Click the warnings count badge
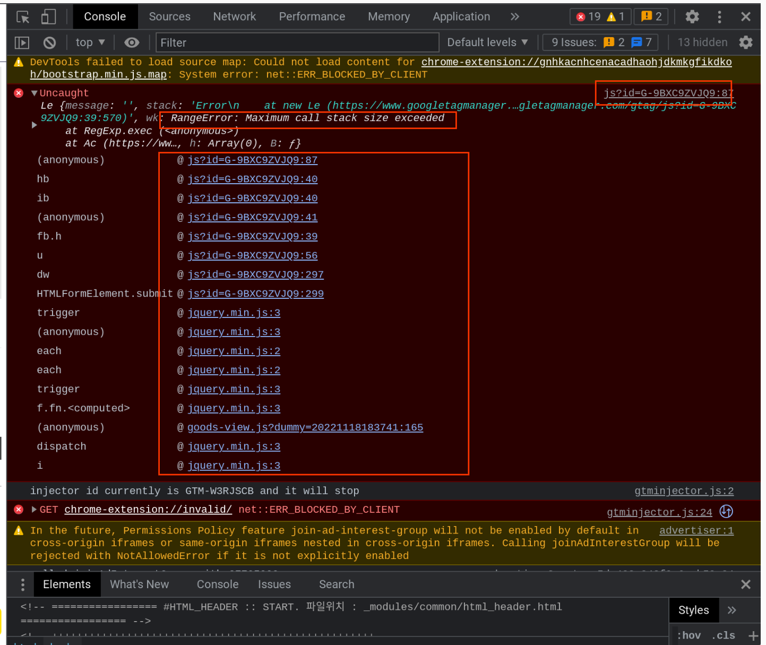 617,16
